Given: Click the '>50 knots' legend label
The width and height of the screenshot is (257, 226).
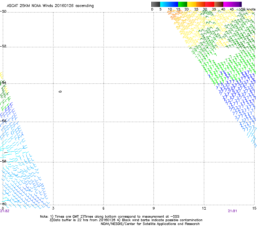Looking at the screenshot, I should 247,9.
